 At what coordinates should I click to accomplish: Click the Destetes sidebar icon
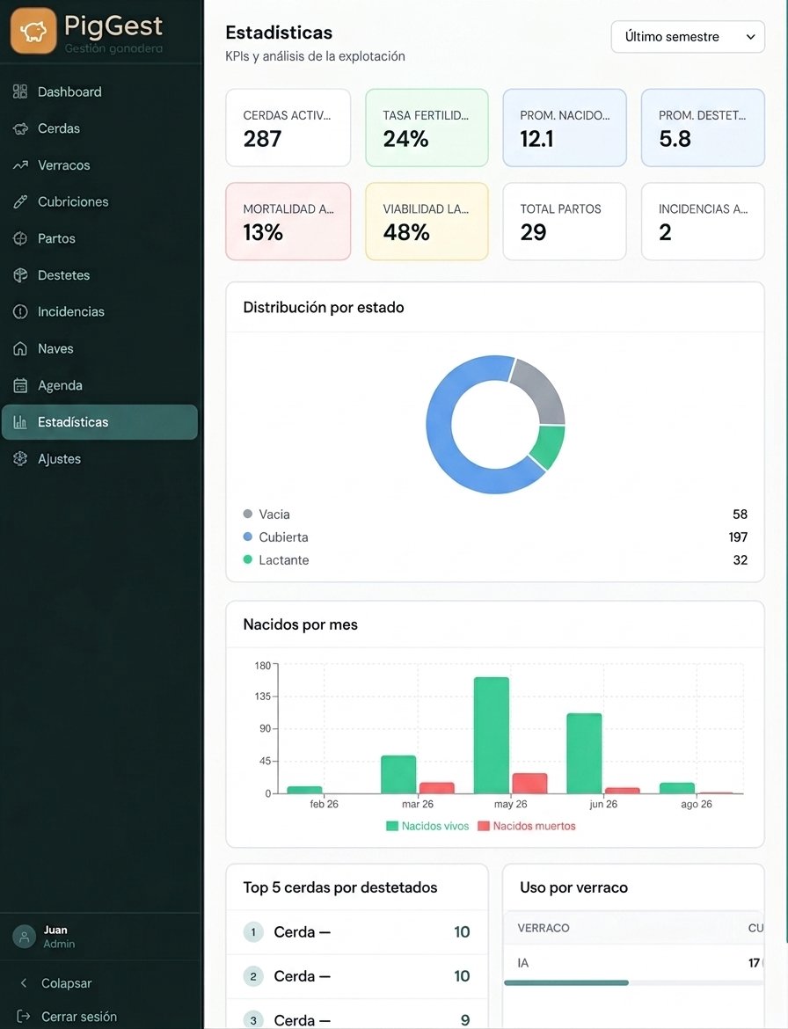coord(20,275)
